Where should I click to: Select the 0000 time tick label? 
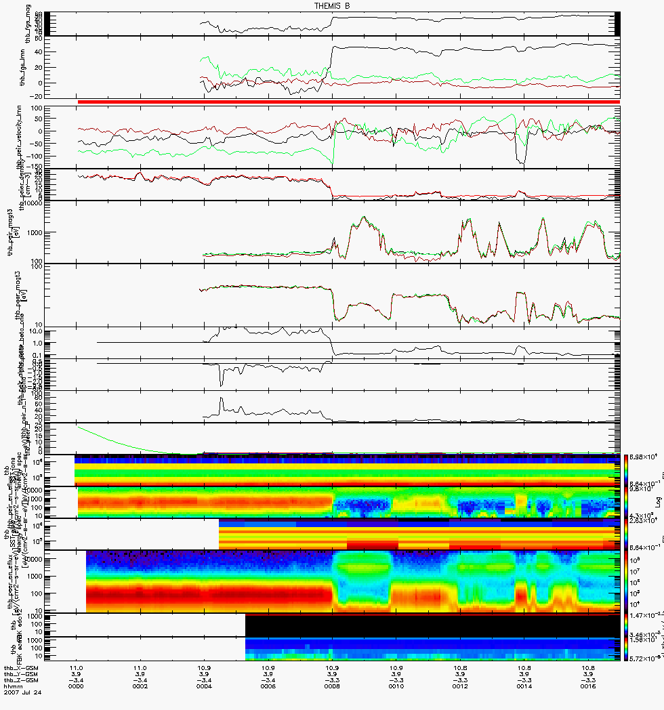pyautogui.click(x=76, y=686)
